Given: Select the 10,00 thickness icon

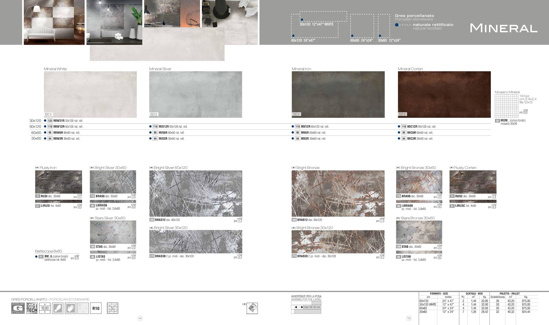Looking at the screenshot, I should (45, 308).
